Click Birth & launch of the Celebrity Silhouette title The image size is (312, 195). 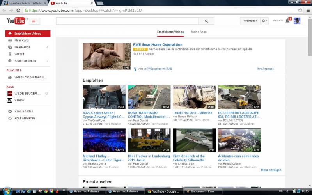pos(189,158)
